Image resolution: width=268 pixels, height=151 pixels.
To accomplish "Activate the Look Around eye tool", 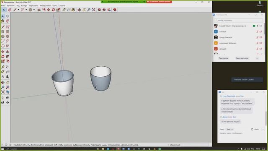I will [8, 98].
